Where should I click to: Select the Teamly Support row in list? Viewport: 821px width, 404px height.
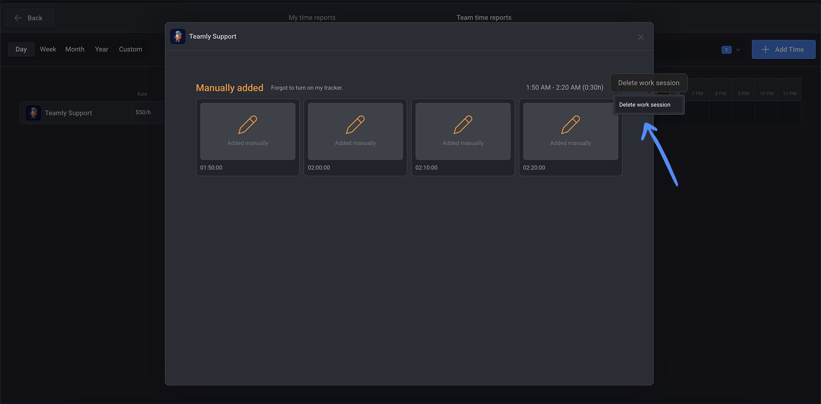click(x=92, y=113)
